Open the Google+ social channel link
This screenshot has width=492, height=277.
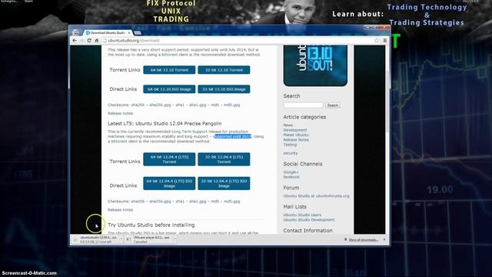coord(291,172)
